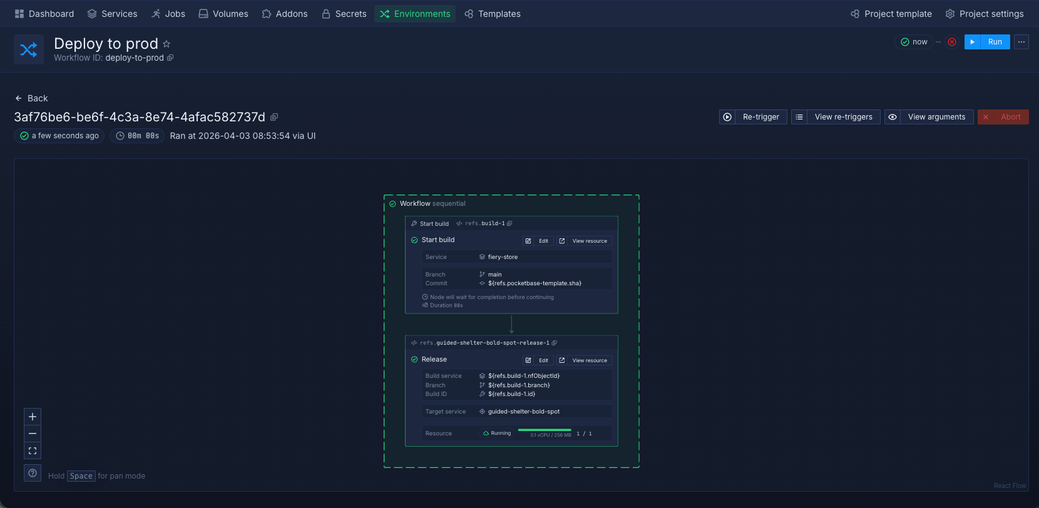This screenshot has height=508, width=1039.
Task: Edit the Release node
Action: 538,360
